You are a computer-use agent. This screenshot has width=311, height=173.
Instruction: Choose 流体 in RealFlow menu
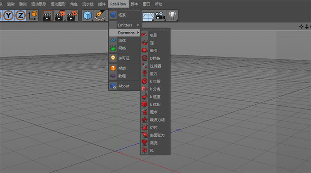[x=124, y=41]
